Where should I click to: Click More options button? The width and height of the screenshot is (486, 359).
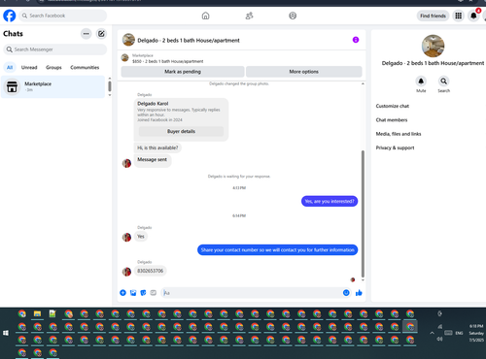point(304,72)
